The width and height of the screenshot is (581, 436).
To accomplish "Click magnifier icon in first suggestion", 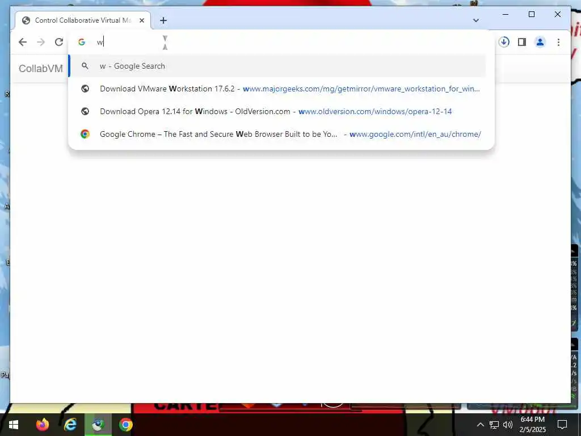I will click(85, 66).
